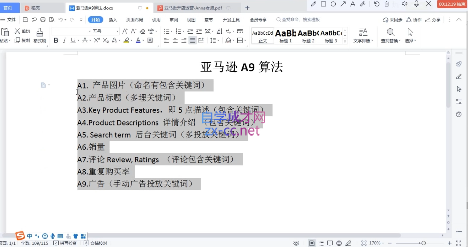Click the 未同步 sync status button
Screen dimensions: 468x247
point(393,20)
